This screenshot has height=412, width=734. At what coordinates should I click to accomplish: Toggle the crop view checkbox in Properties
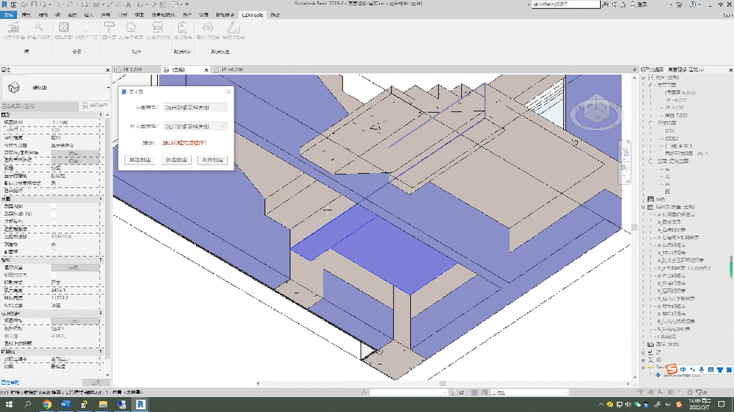[54, 207]
